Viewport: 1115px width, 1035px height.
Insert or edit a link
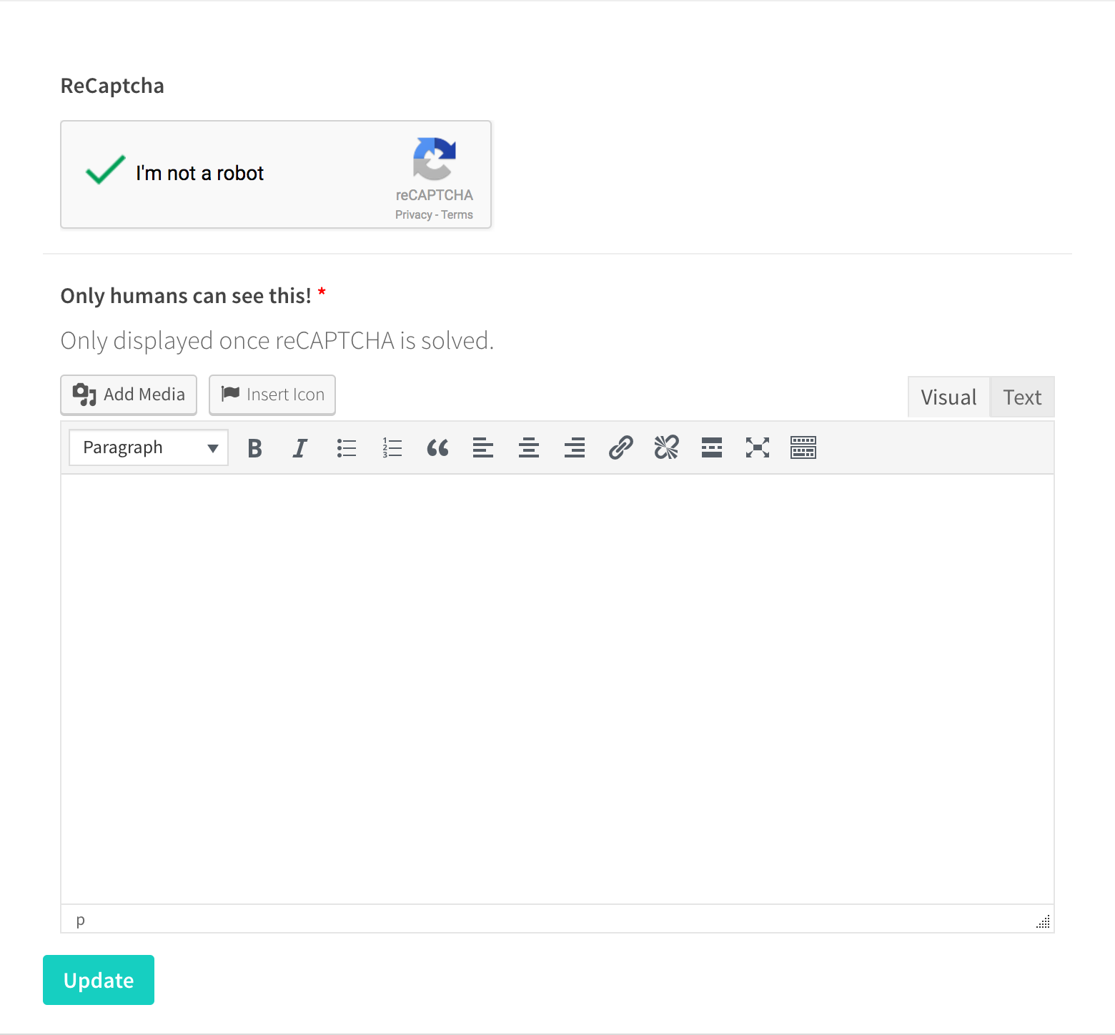point(620,448)
